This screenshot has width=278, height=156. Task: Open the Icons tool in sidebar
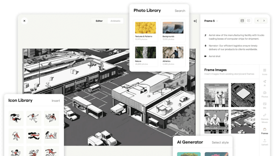point(264,72)
